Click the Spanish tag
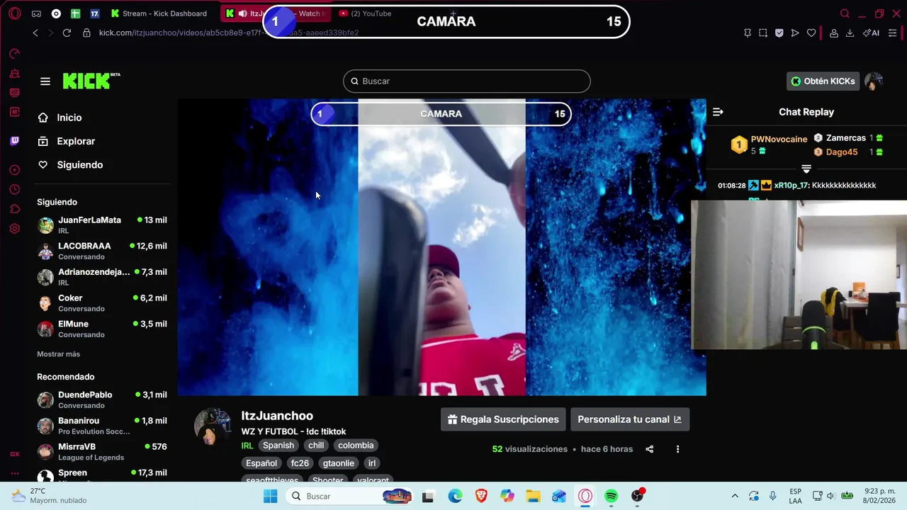The height and width of the screenshot is (510, 907). click(278, 446)
